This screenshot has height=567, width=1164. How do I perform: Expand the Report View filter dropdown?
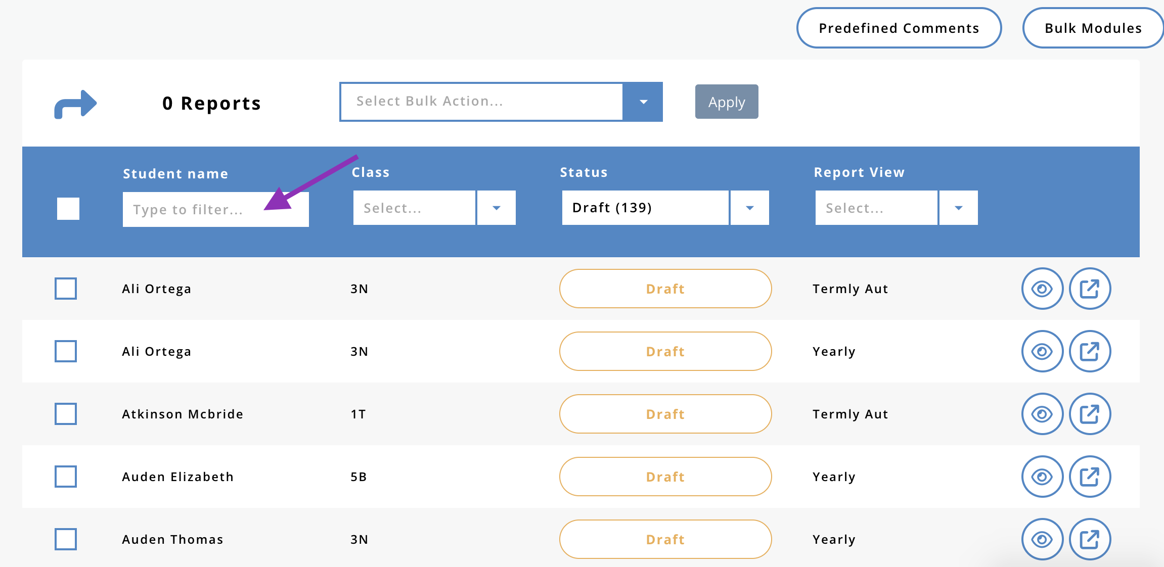click(958, 208)
